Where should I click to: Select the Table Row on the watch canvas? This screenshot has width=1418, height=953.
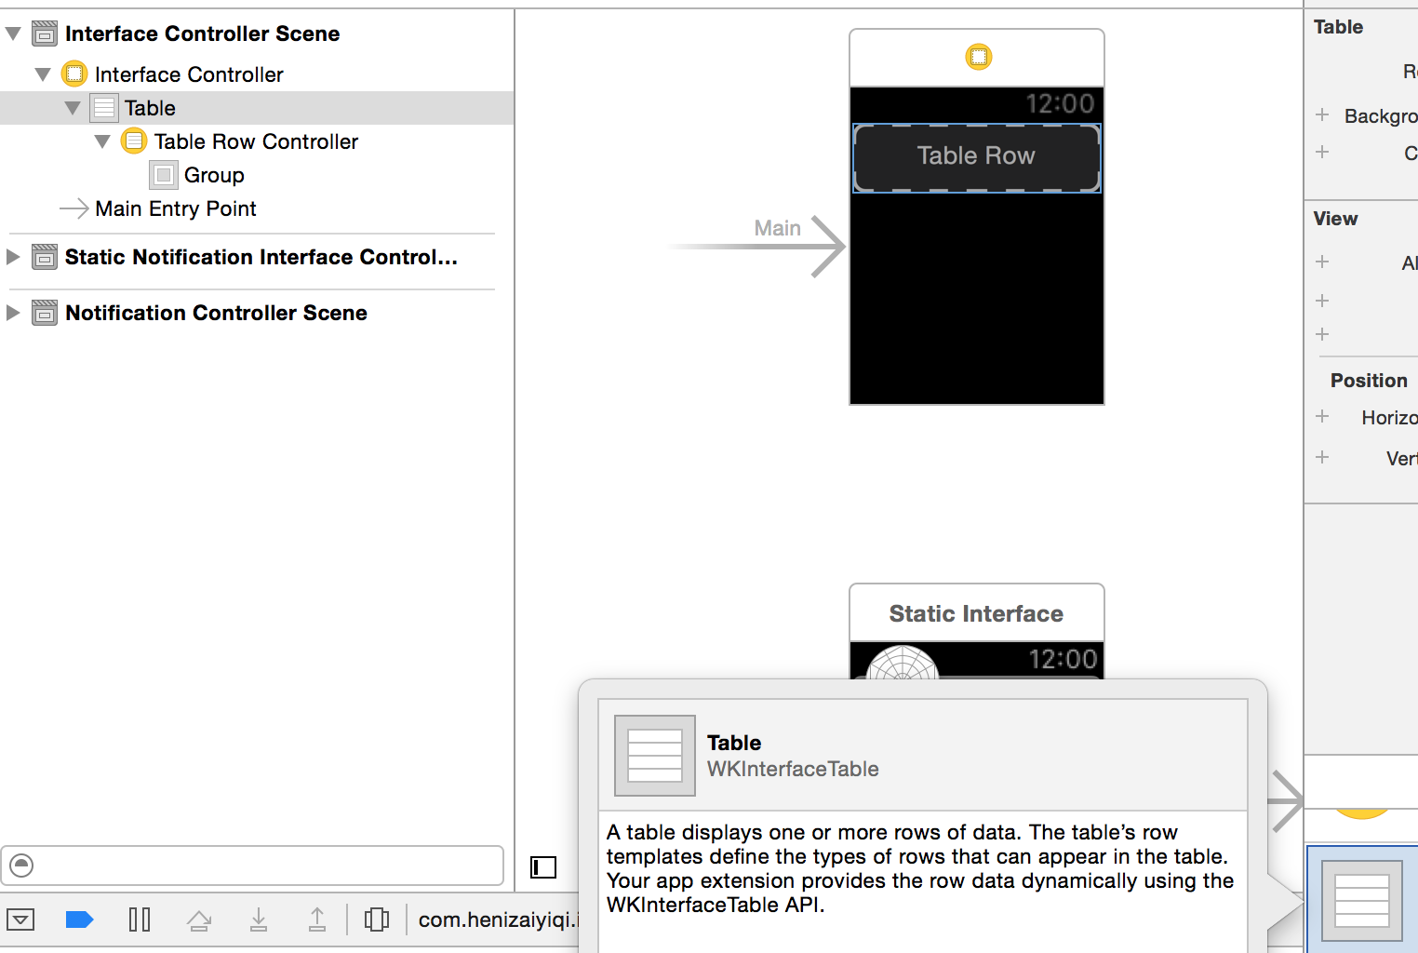[x=977, y=157]
